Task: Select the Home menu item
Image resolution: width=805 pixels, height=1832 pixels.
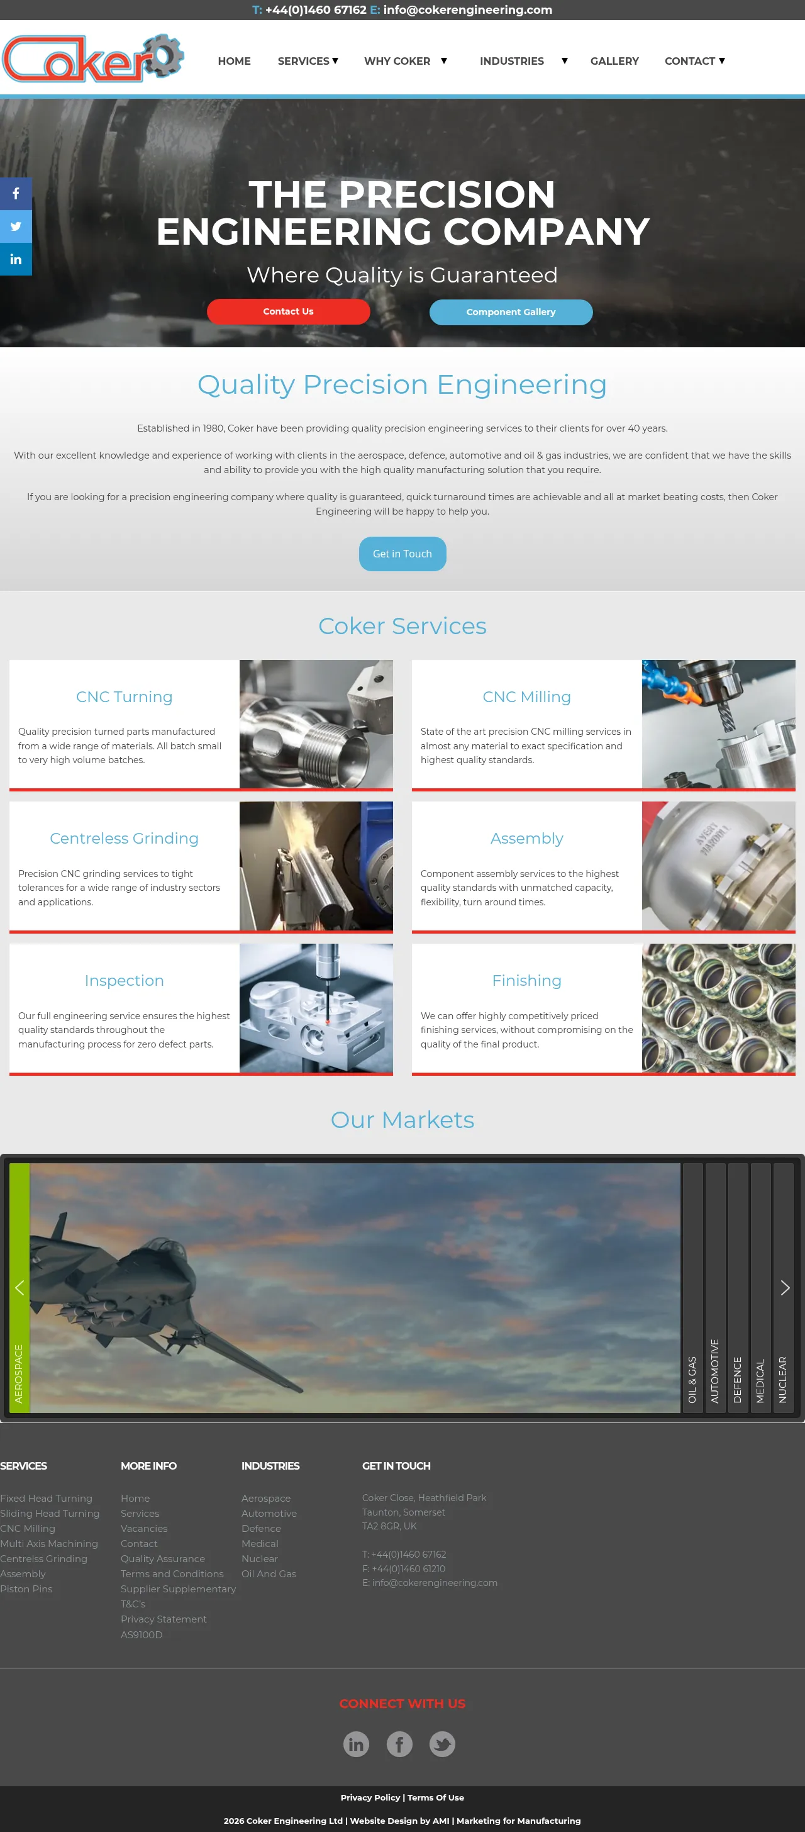Action: coord(234,61)
